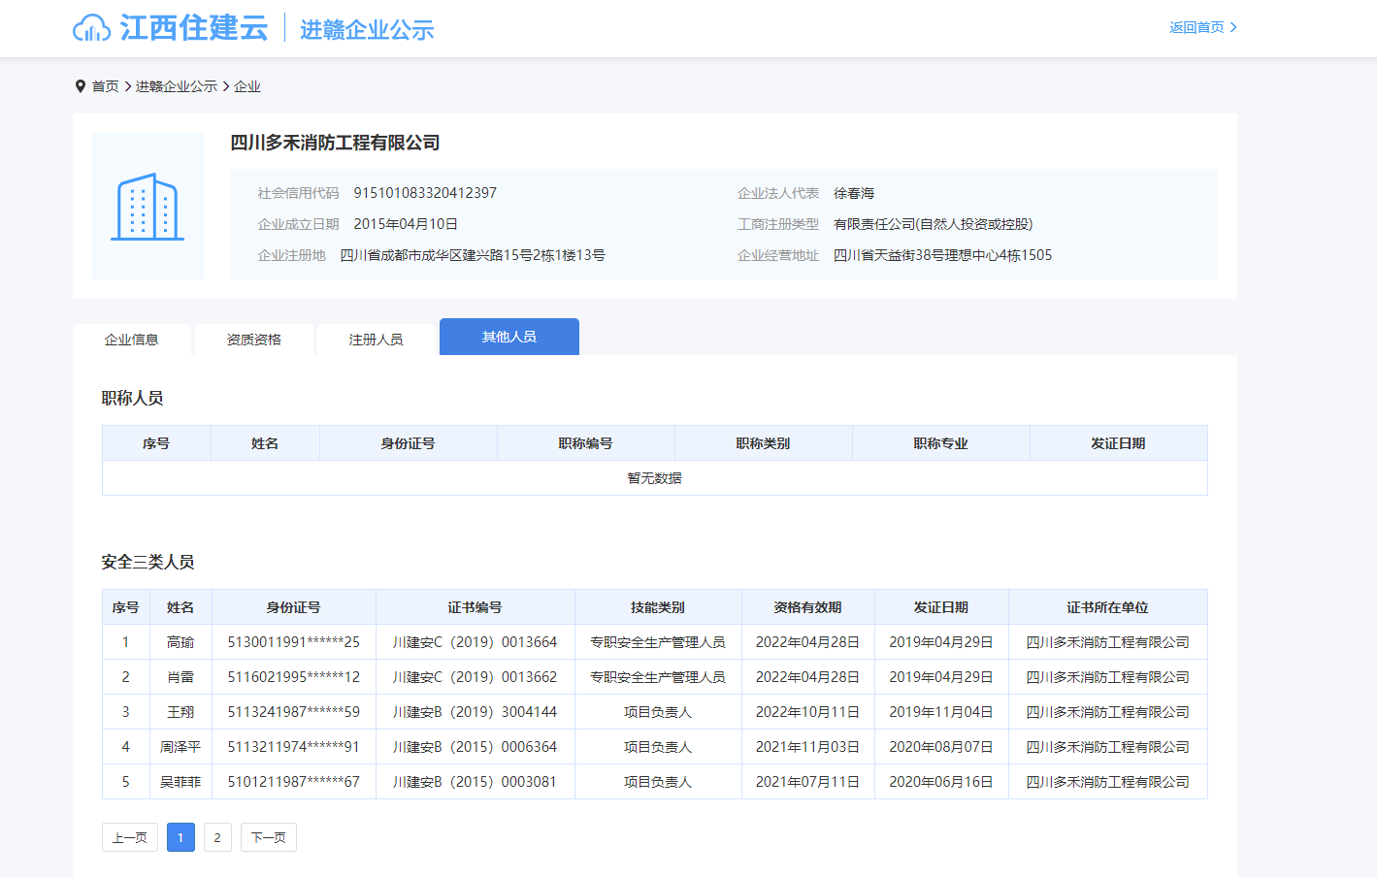Click the 进赣企业公示 header title
1377x877 pixels.
[x=367, y=29]
